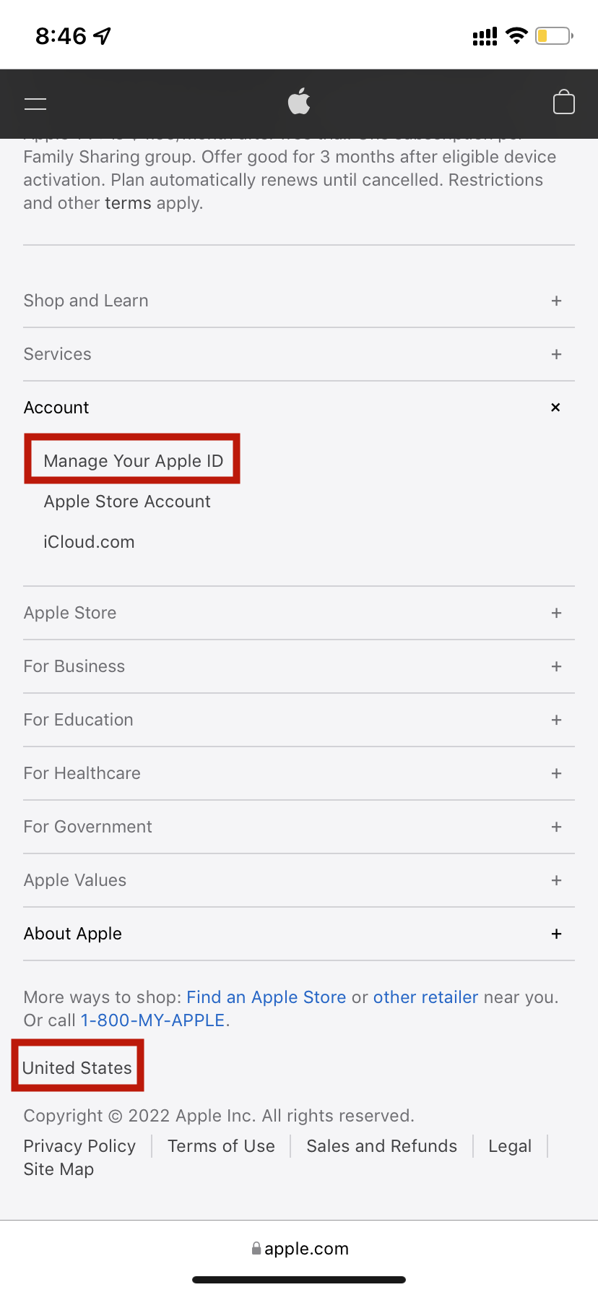Tap the Apple logo home icon
This screenshot has height=1295, width=598.
(299, 102)
